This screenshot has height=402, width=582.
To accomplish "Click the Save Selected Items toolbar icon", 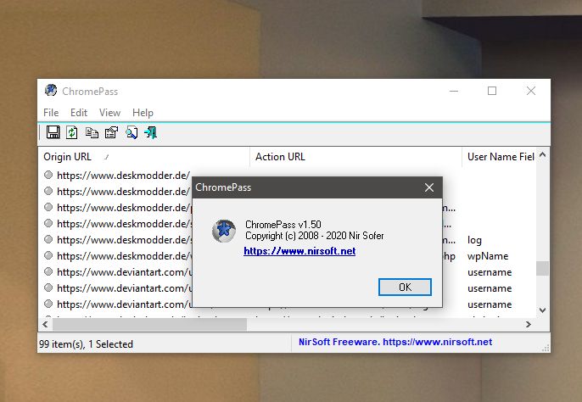I will point(53,132).
